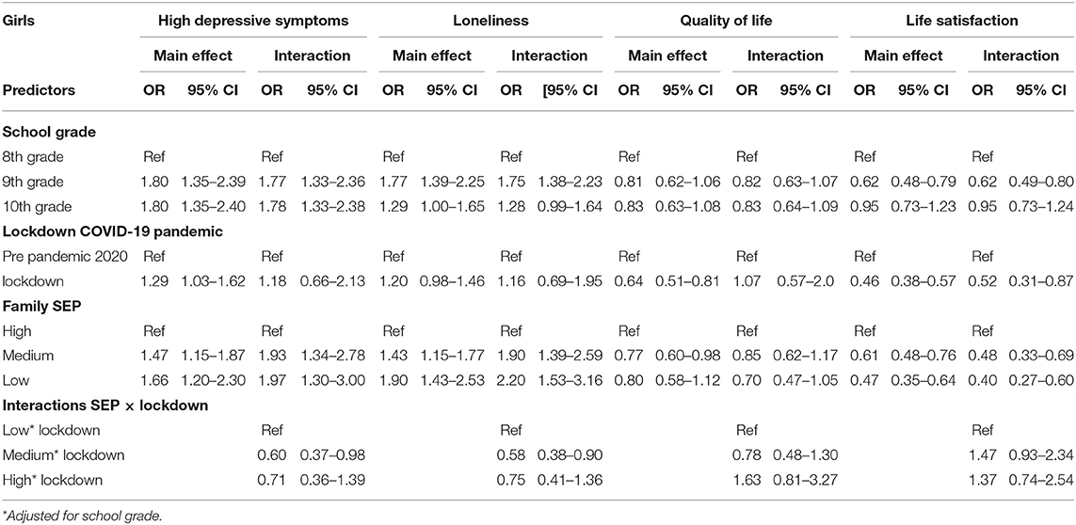The image size is (1076, 525).
Task: Click the 'Quality of life' header
Action: pyautogui.click(x=726, y=21)
